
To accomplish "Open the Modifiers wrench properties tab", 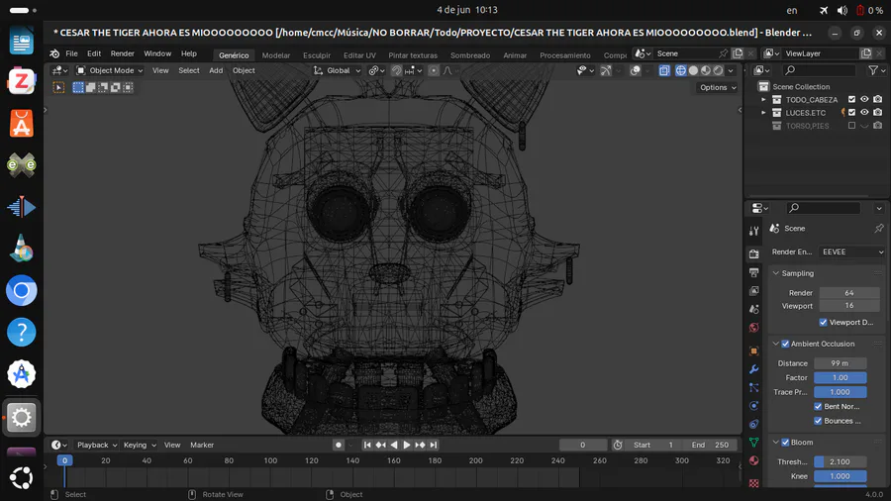I will pos(754,369).
